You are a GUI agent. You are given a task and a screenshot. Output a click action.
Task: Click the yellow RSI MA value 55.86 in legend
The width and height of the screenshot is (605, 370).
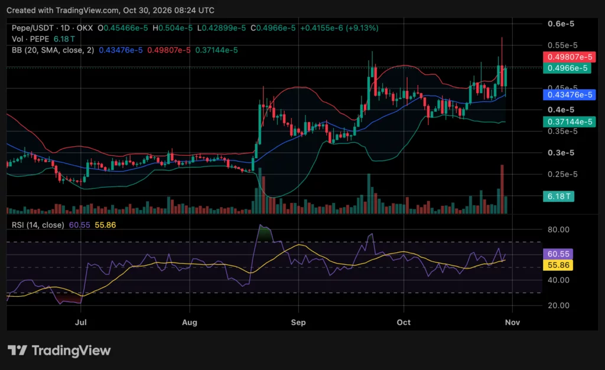[105, 225]
